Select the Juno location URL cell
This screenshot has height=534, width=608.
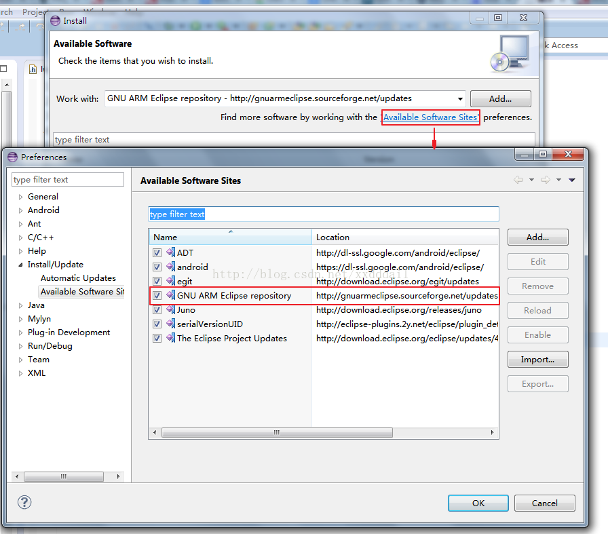(x=398, y=310)
